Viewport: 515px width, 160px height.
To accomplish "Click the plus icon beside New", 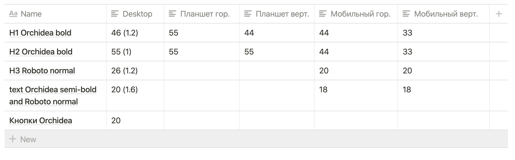I will pos(13,139).
